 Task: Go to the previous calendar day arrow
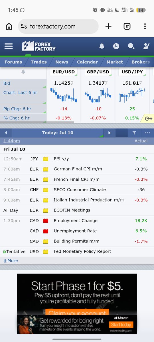click(x=6, y=133)
